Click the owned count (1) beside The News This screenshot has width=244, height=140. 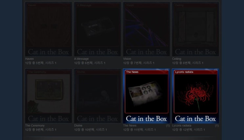point(168,126)
